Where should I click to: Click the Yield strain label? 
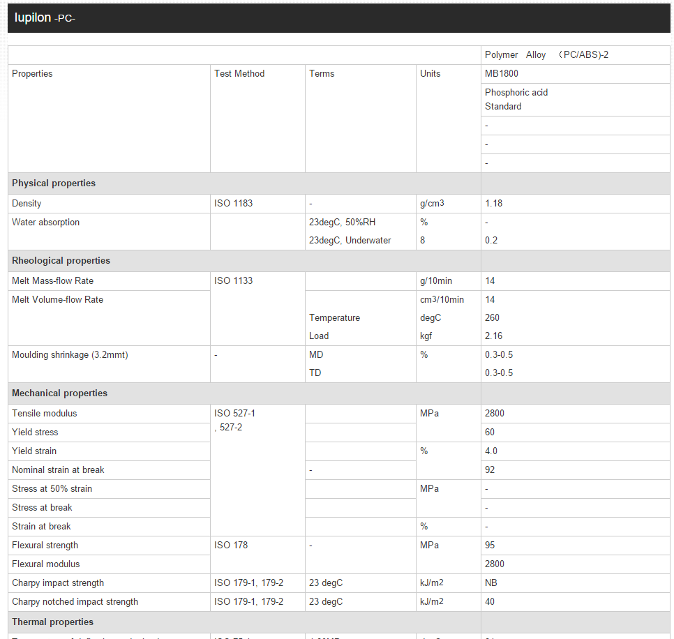[34, 451]
